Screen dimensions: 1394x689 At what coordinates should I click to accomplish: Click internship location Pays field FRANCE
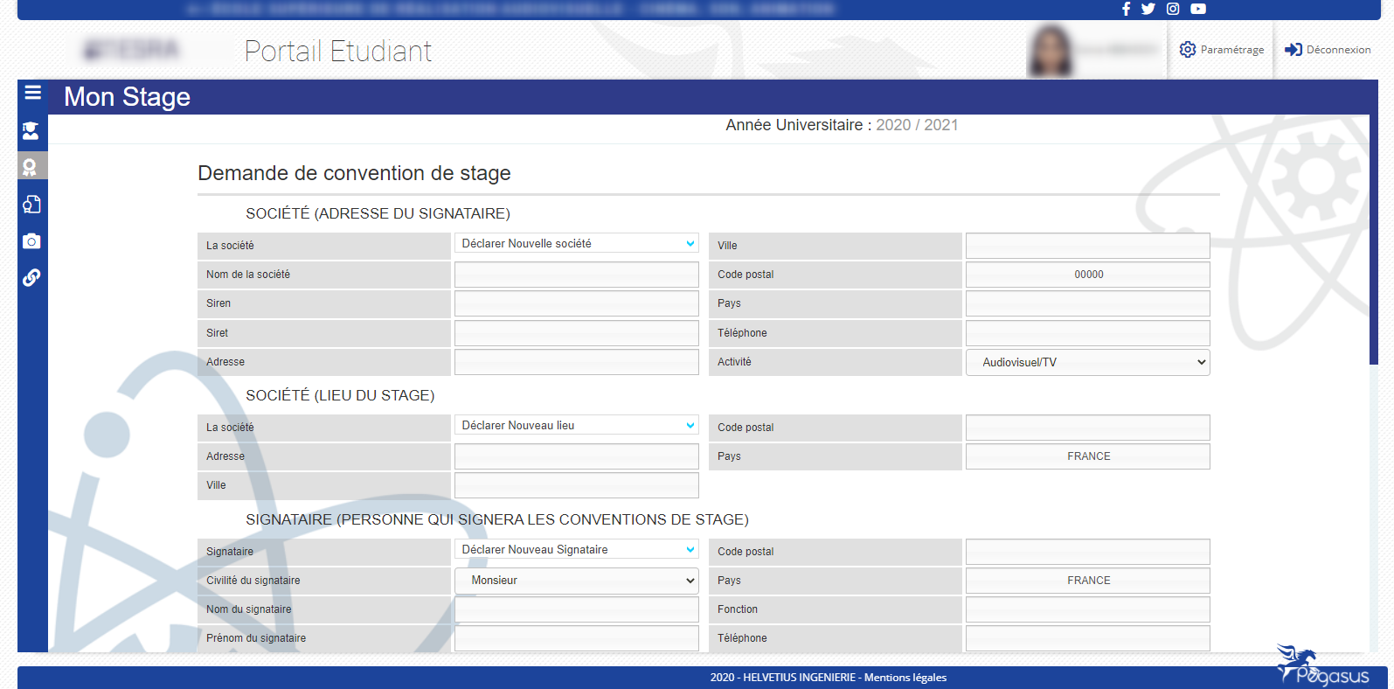pos(1088,456)
